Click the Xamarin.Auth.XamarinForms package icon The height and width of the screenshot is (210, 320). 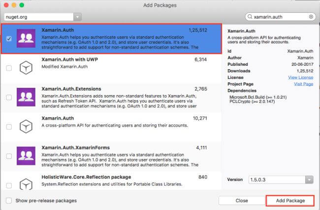[x=26, y=156]
